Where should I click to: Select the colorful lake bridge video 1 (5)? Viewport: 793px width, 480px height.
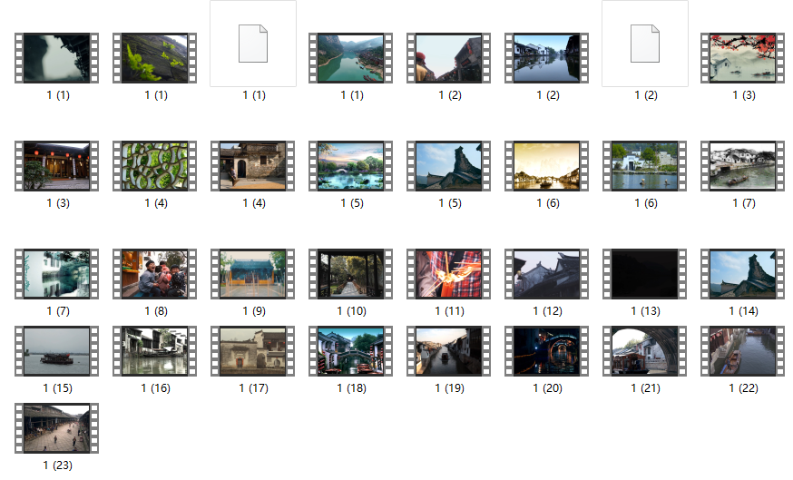point(350,166)
